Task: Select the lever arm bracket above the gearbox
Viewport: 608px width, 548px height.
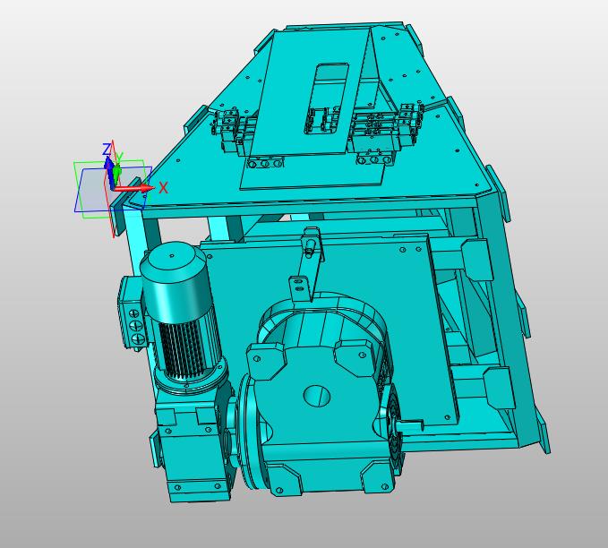Action: 307,266
